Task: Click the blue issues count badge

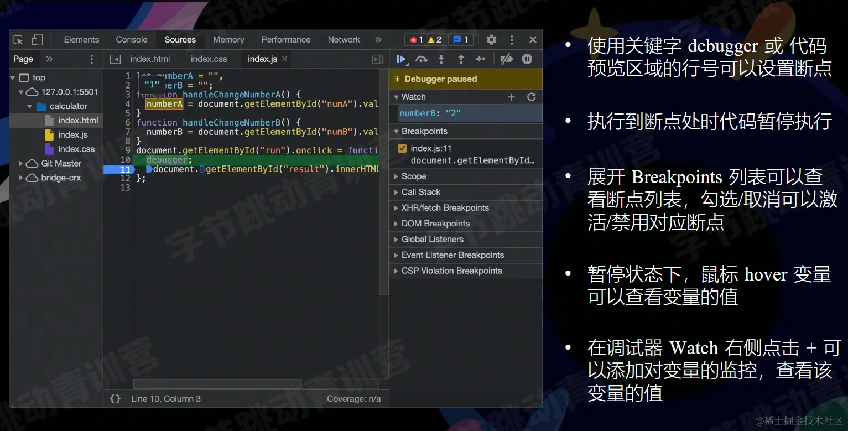Action: click(460, 40)
